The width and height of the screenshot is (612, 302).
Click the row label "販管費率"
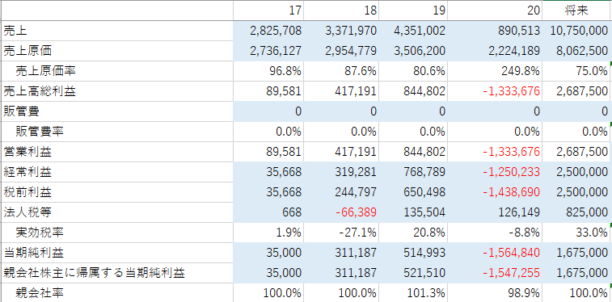click(40, 132)
